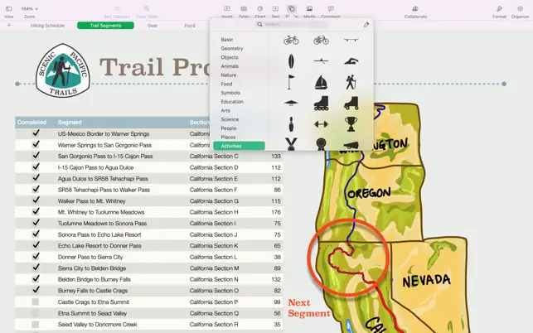The height and width of the screenshot is (333, 533).
Task: Insert the surfboard shape
Action: tap(291, 61)
